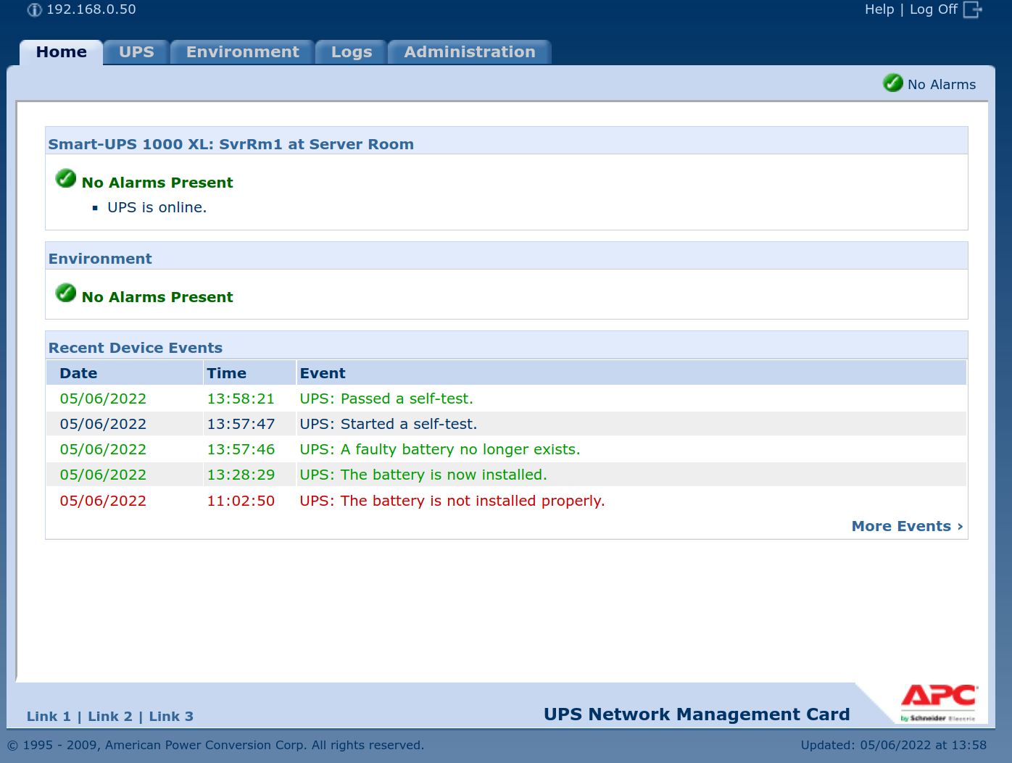1012x763 pixels.
Task: Click the 'UPS is online.' text
Action: coord(157,207)
